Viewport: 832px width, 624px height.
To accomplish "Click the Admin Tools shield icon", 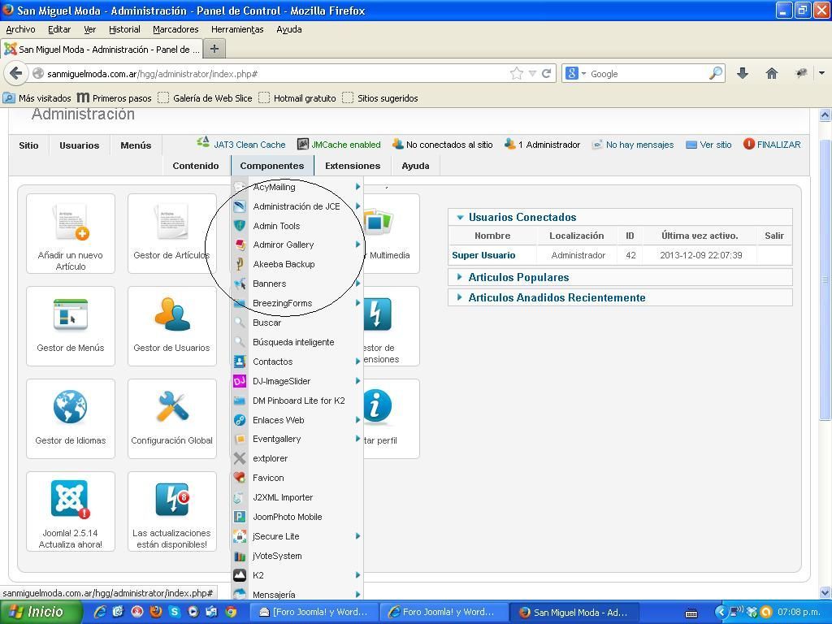I will pyautogui.click(x=240, y=226).
